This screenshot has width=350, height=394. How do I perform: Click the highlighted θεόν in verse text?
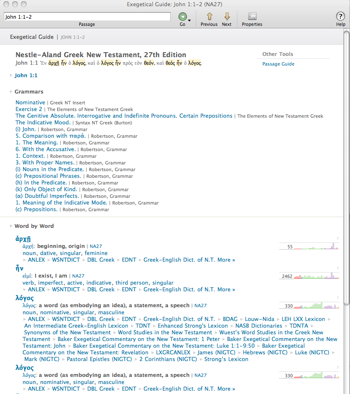coord(149,63)
